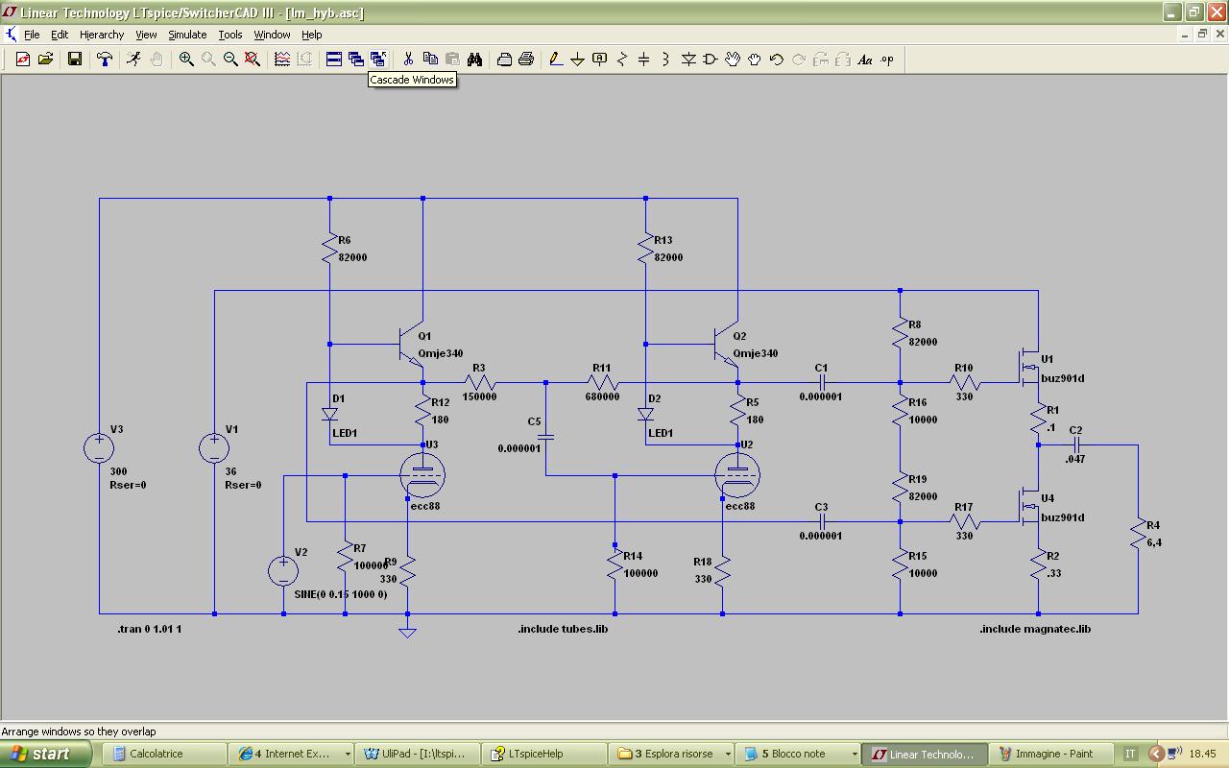
Task: Click the scissors cut tool
Action: coord(408,60)
